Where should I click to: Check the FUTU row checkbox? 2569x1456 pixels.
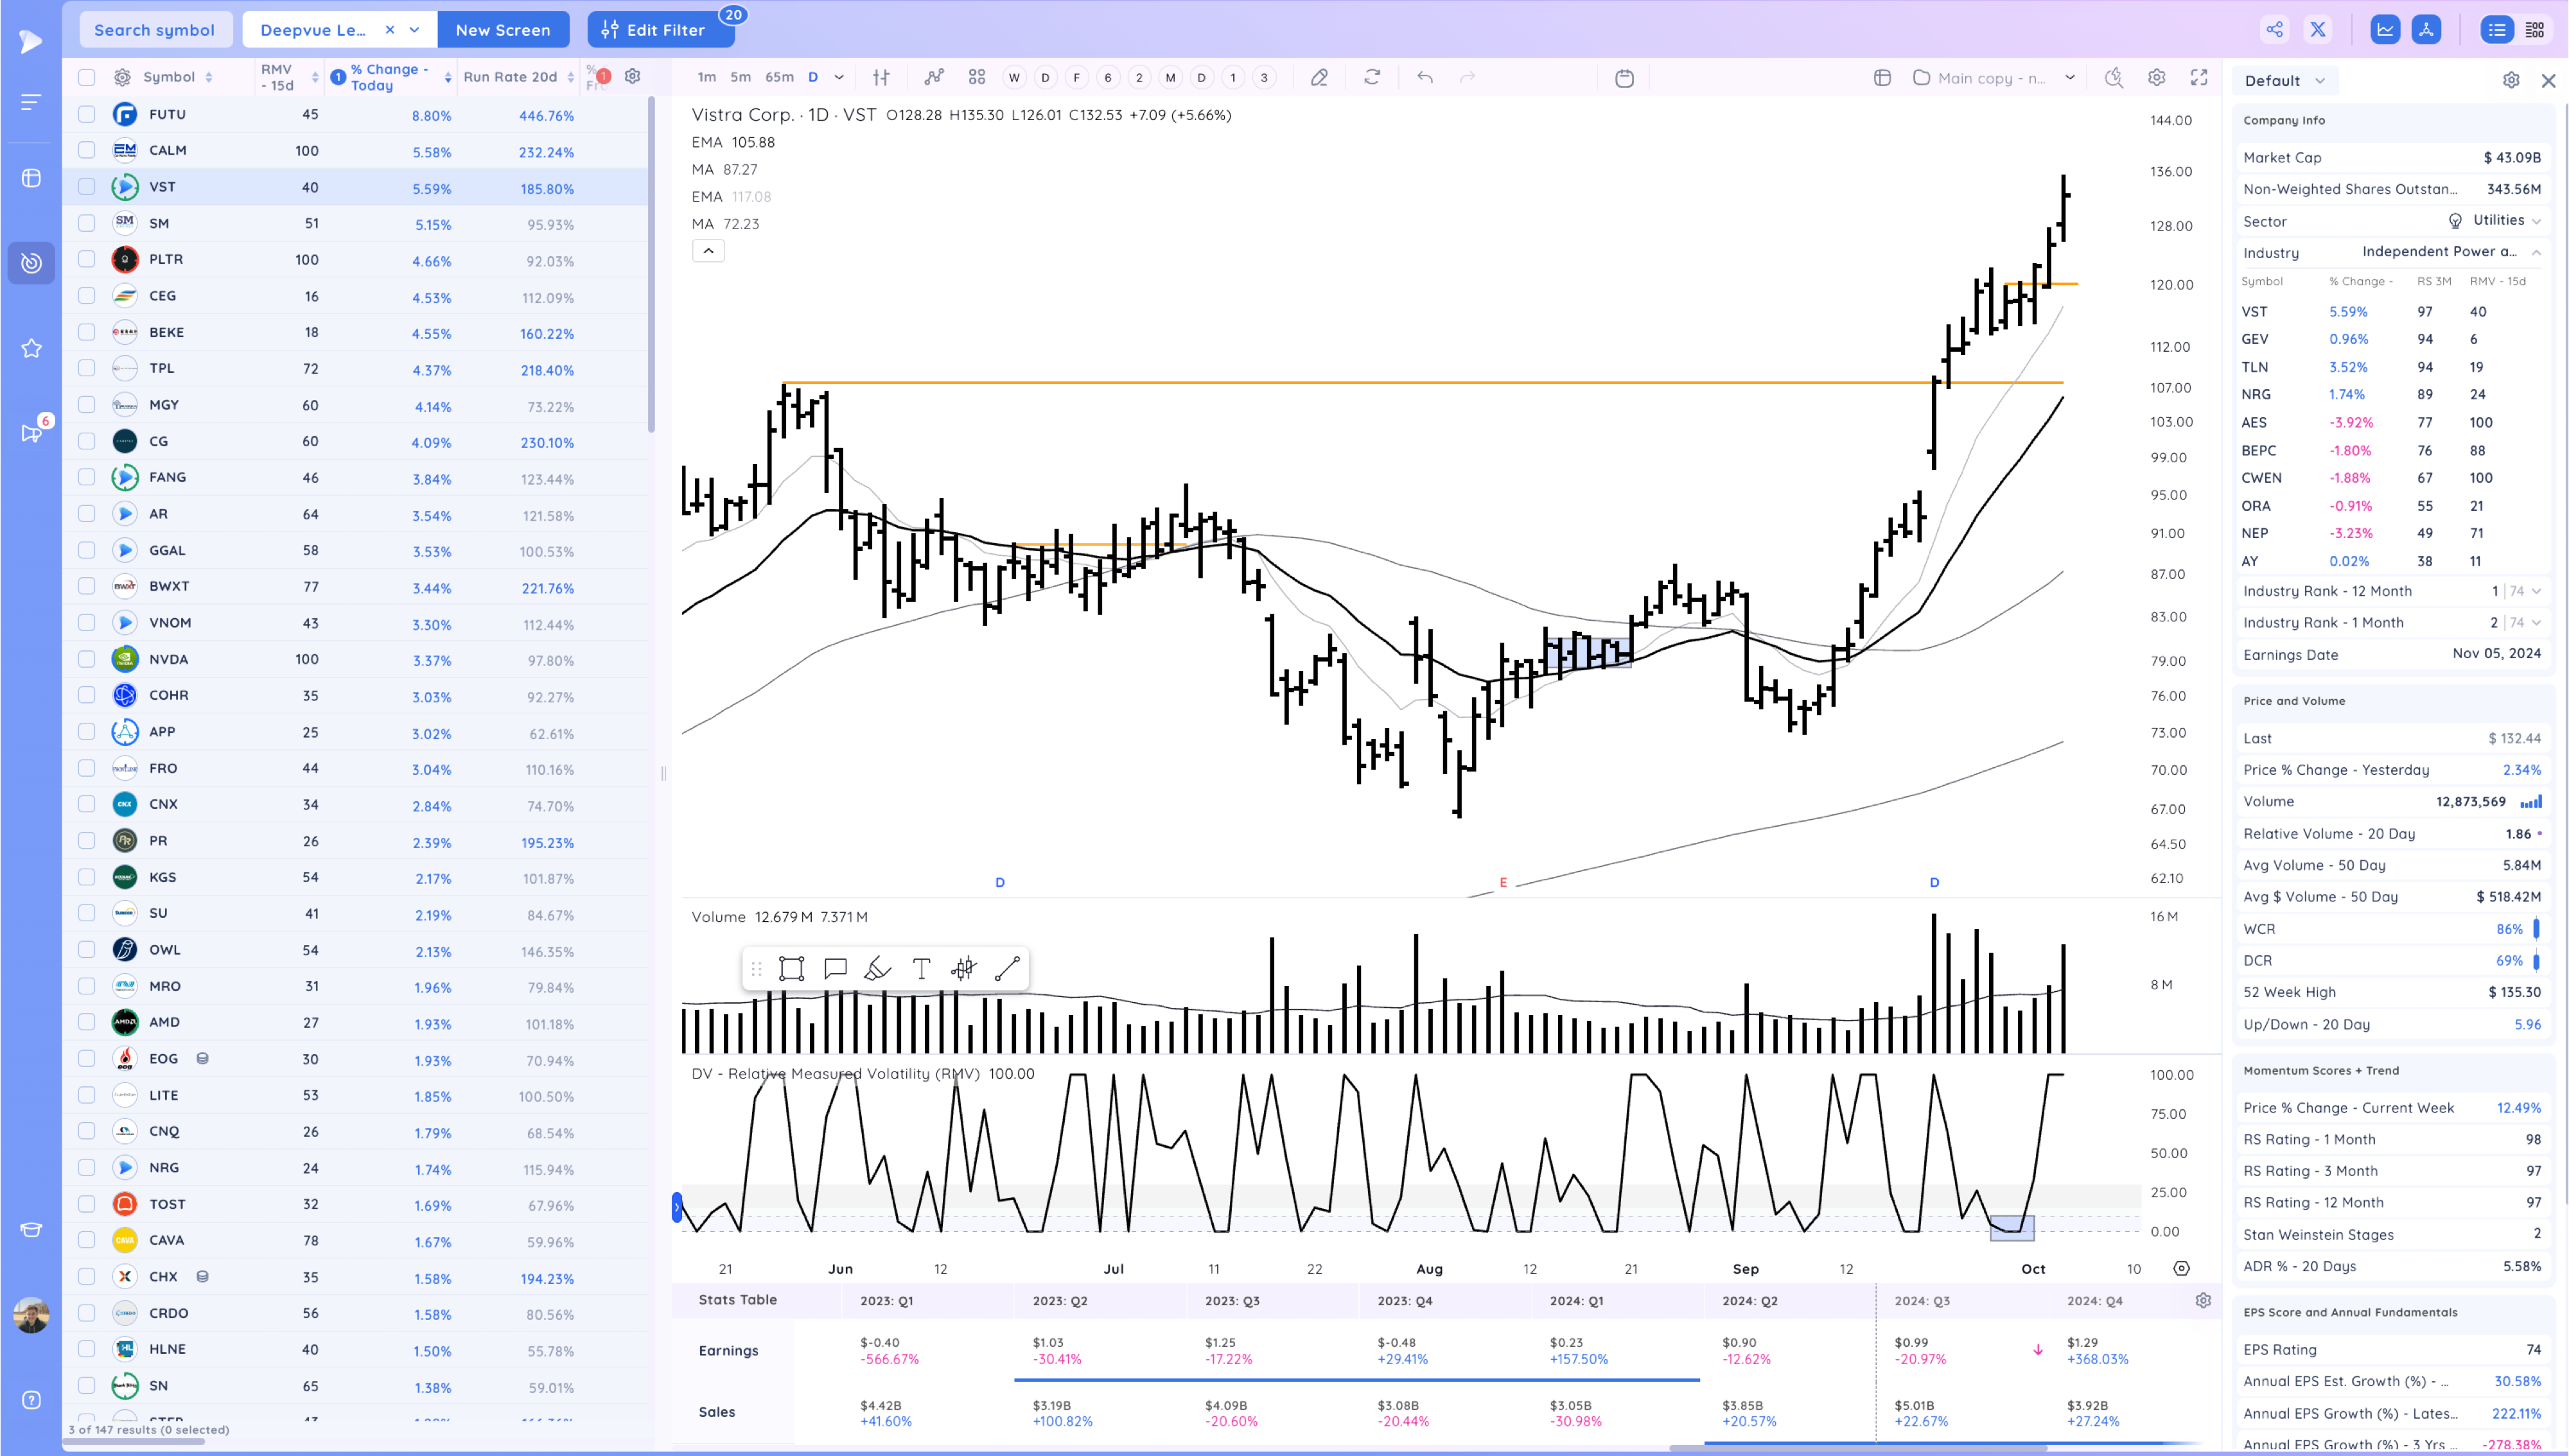[87, 114]
